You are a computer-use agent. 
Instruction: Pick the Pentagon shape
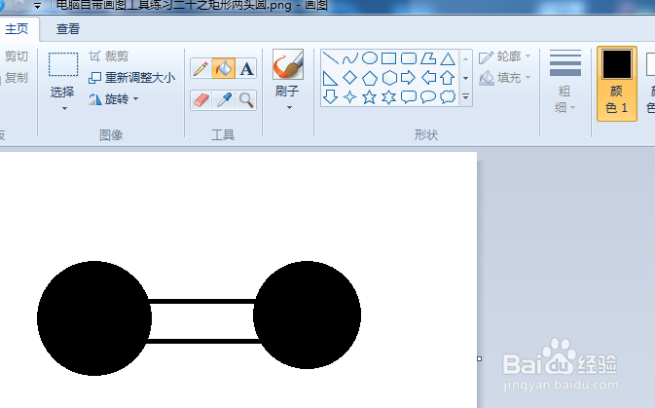pos(370,78)
